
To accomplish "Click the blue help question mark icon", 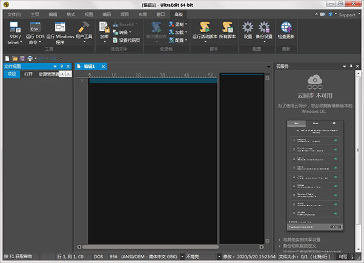I will click(330, 15).
